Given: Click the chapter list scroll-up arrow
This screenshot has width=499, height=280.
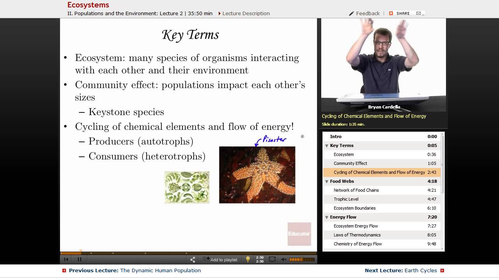Looking at the screenshot, I should click(x=442, y=134).
